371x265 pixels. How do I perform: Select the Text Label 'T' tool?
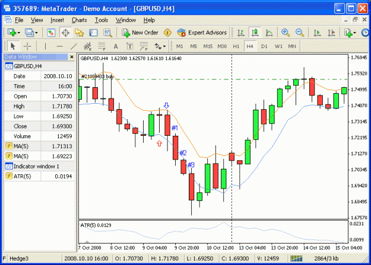[129, 46]
